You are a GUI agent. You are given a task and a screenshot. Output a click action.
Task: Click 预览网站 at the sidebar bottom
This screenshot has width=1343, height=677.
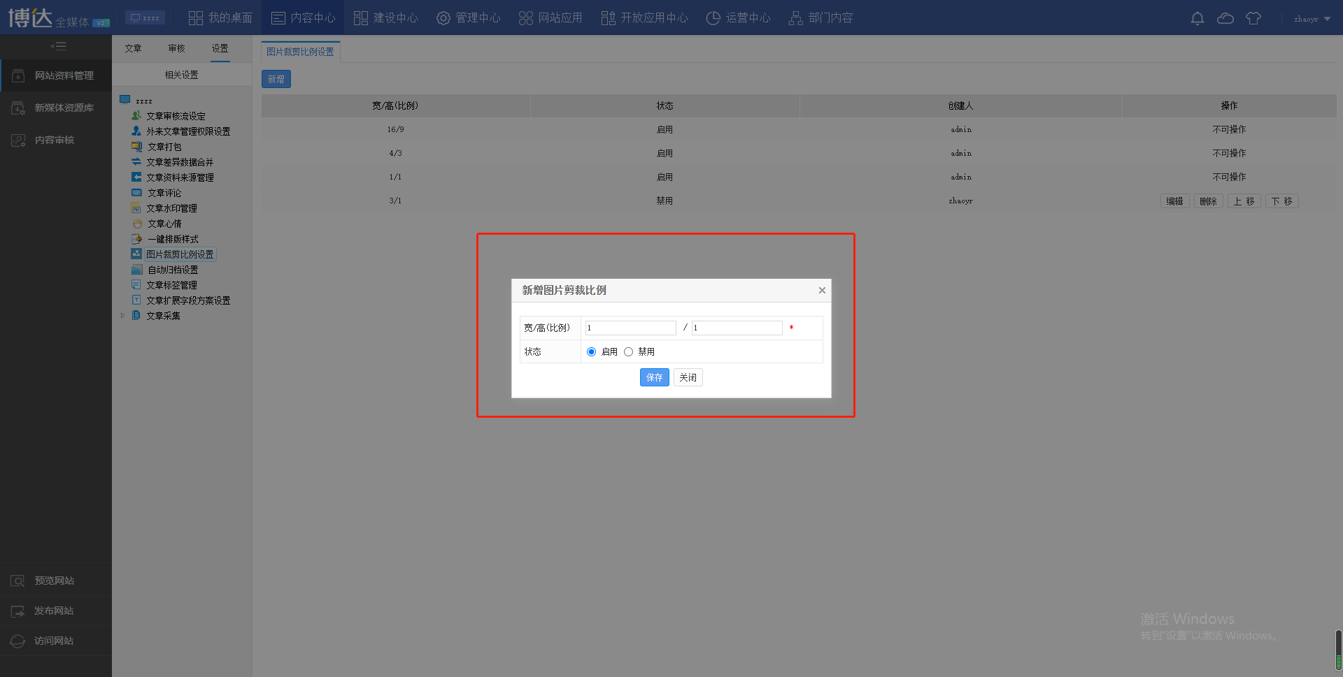(x=56, y=581)
